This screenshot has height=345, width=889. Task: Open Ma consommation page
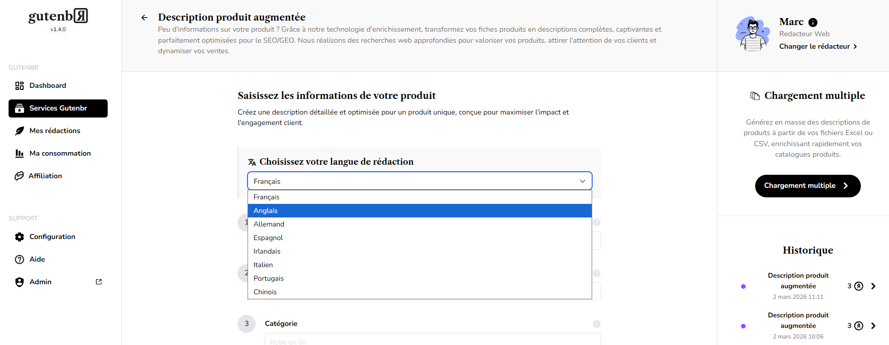pos(60,154)
